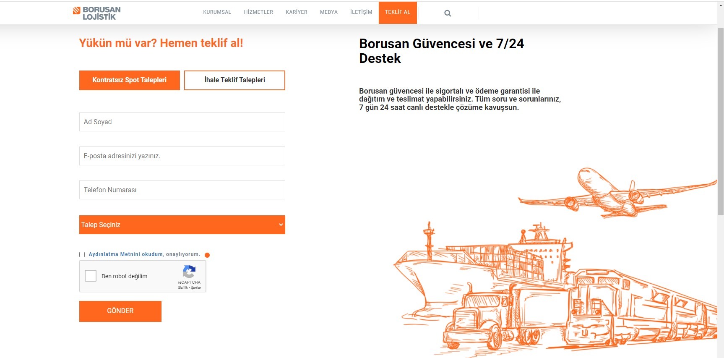Viewport: 724px width, 358px height.
Task: Click the orange info dot beside consent text
Action: [x=207, y=255]
